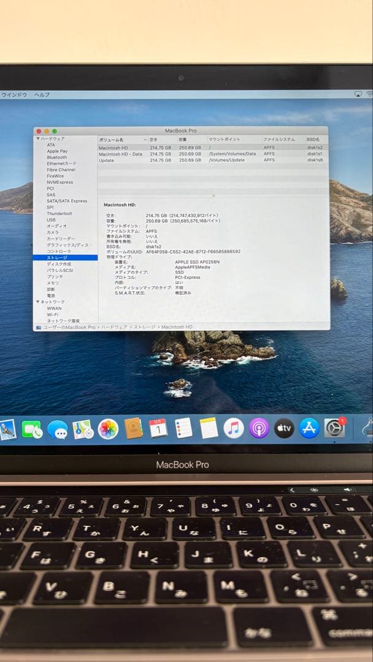Select the Macintosh HD - Data volume row
Image resolution: width=373 pixels, height=662 pixels.
(x=213, y=154)
